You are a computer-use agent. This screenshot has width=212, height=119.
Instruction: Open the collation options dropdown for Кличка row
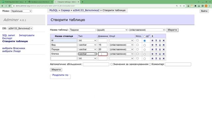(122, 54)
